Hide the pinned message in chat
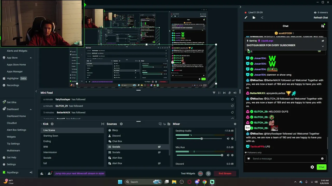 [x=323, y=41]
